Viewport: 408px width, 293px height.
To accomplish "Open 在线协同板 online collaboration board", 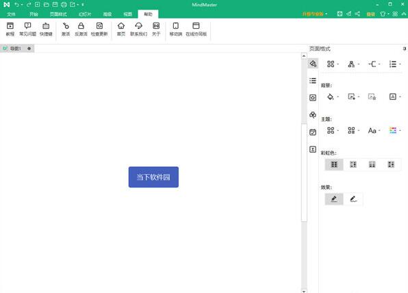I will point(196,29).
